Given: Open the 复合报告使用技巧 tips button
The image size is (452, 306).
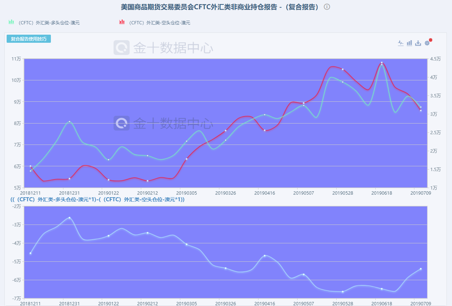Looking at the screenshot, I should pyautogui.click(x=28, y=39).
